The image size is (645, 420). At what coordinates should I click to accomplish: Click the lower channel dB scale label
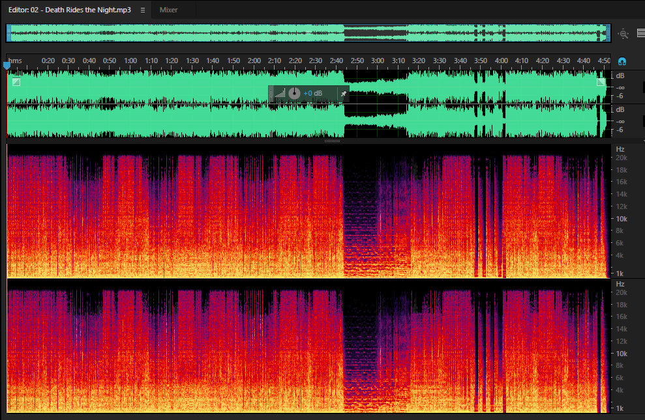[620, 109]
